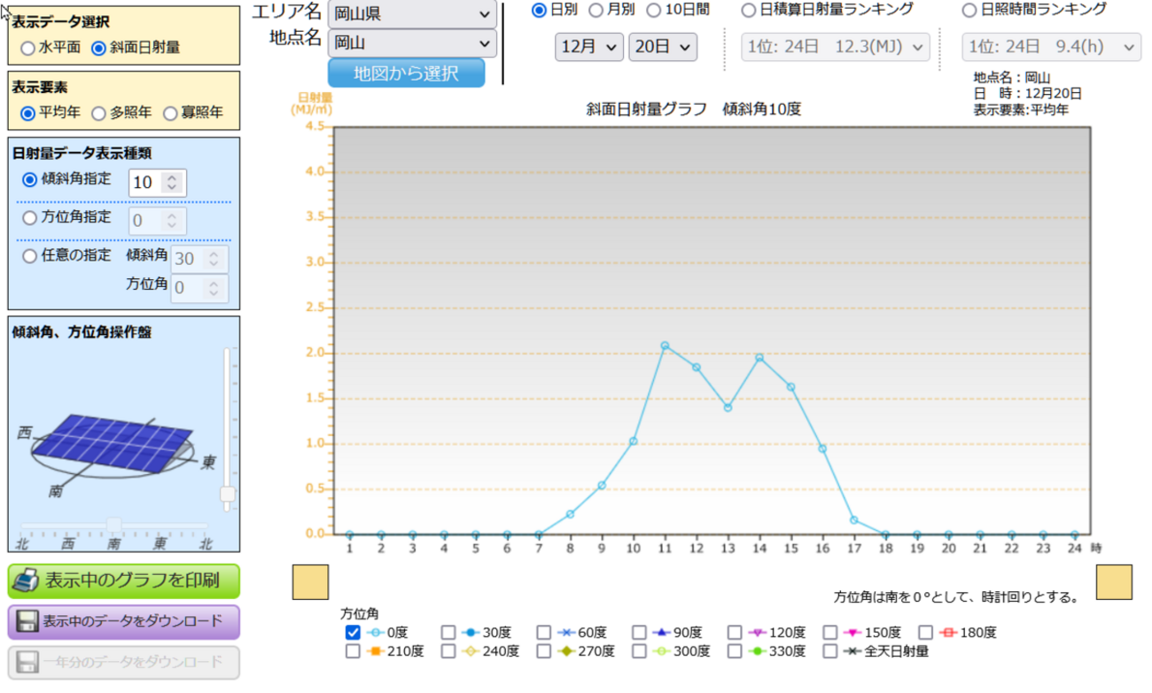Click the left yellow square below graph
Screen dimensions: 1152x693
310,581
